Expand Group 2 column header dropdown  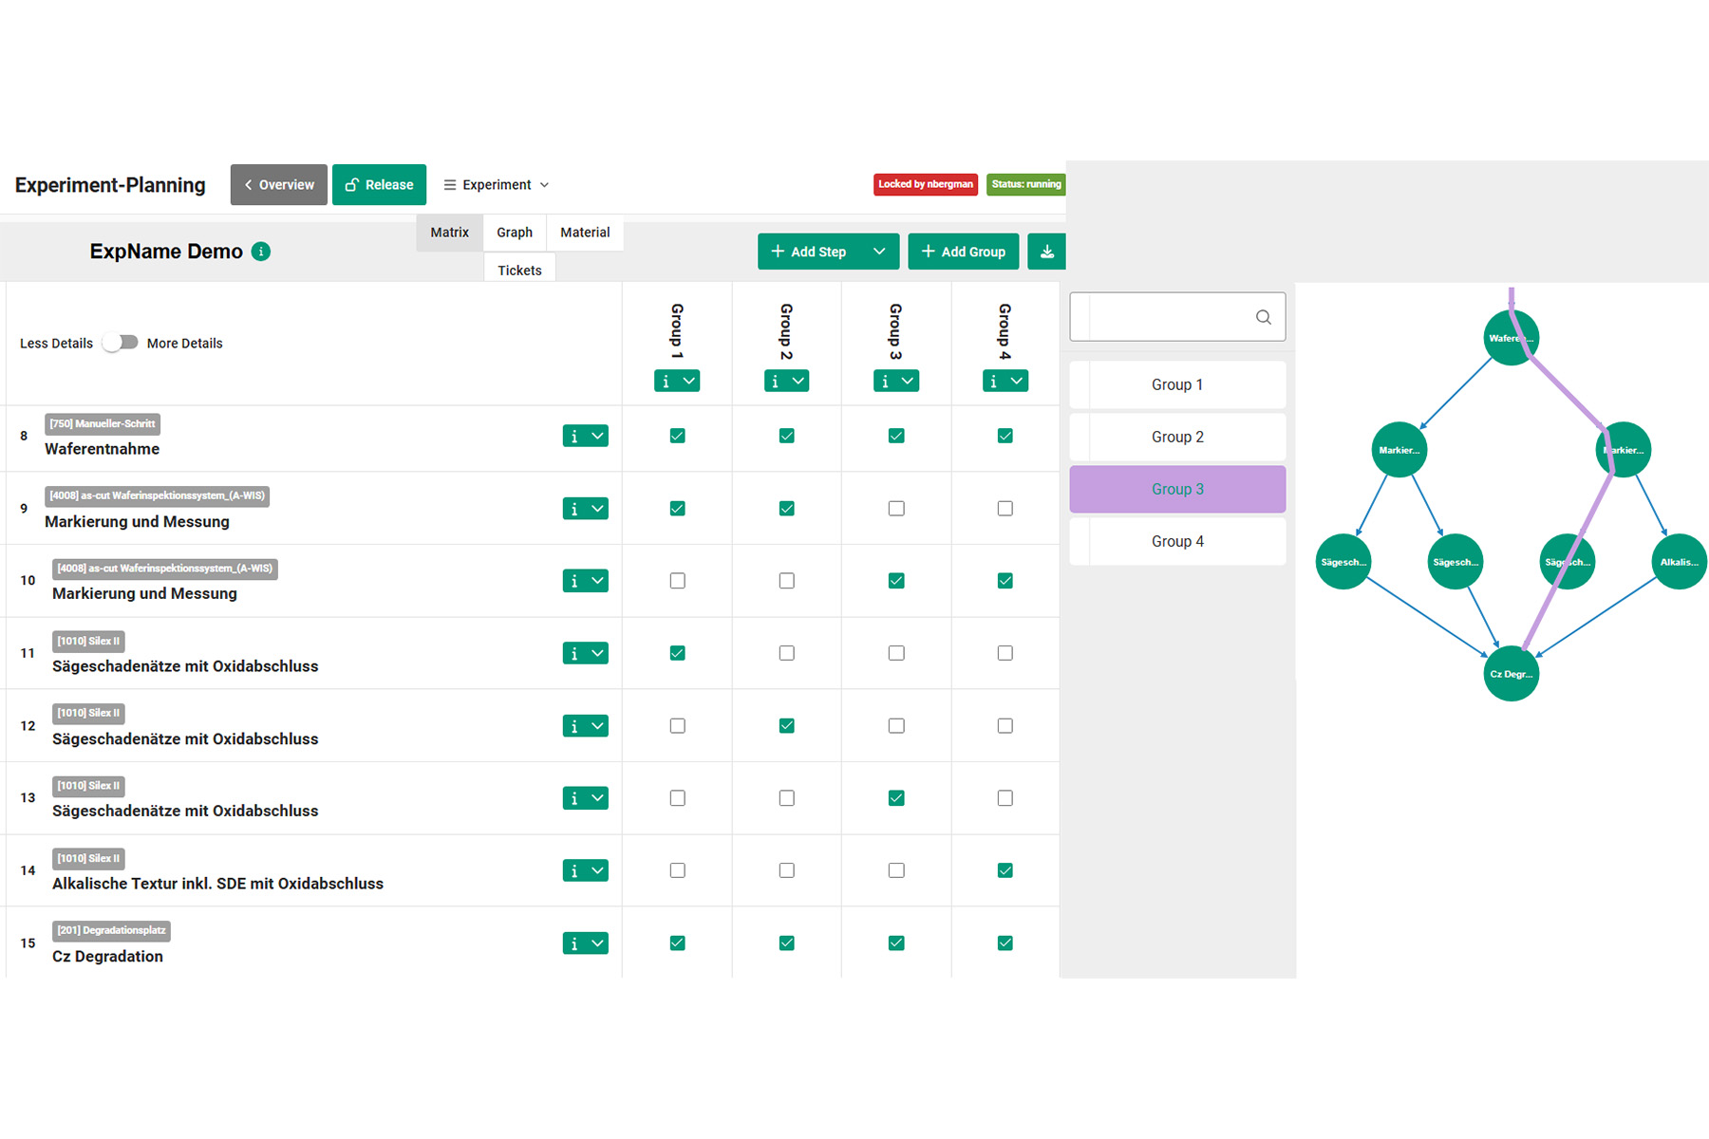[798, 381]
